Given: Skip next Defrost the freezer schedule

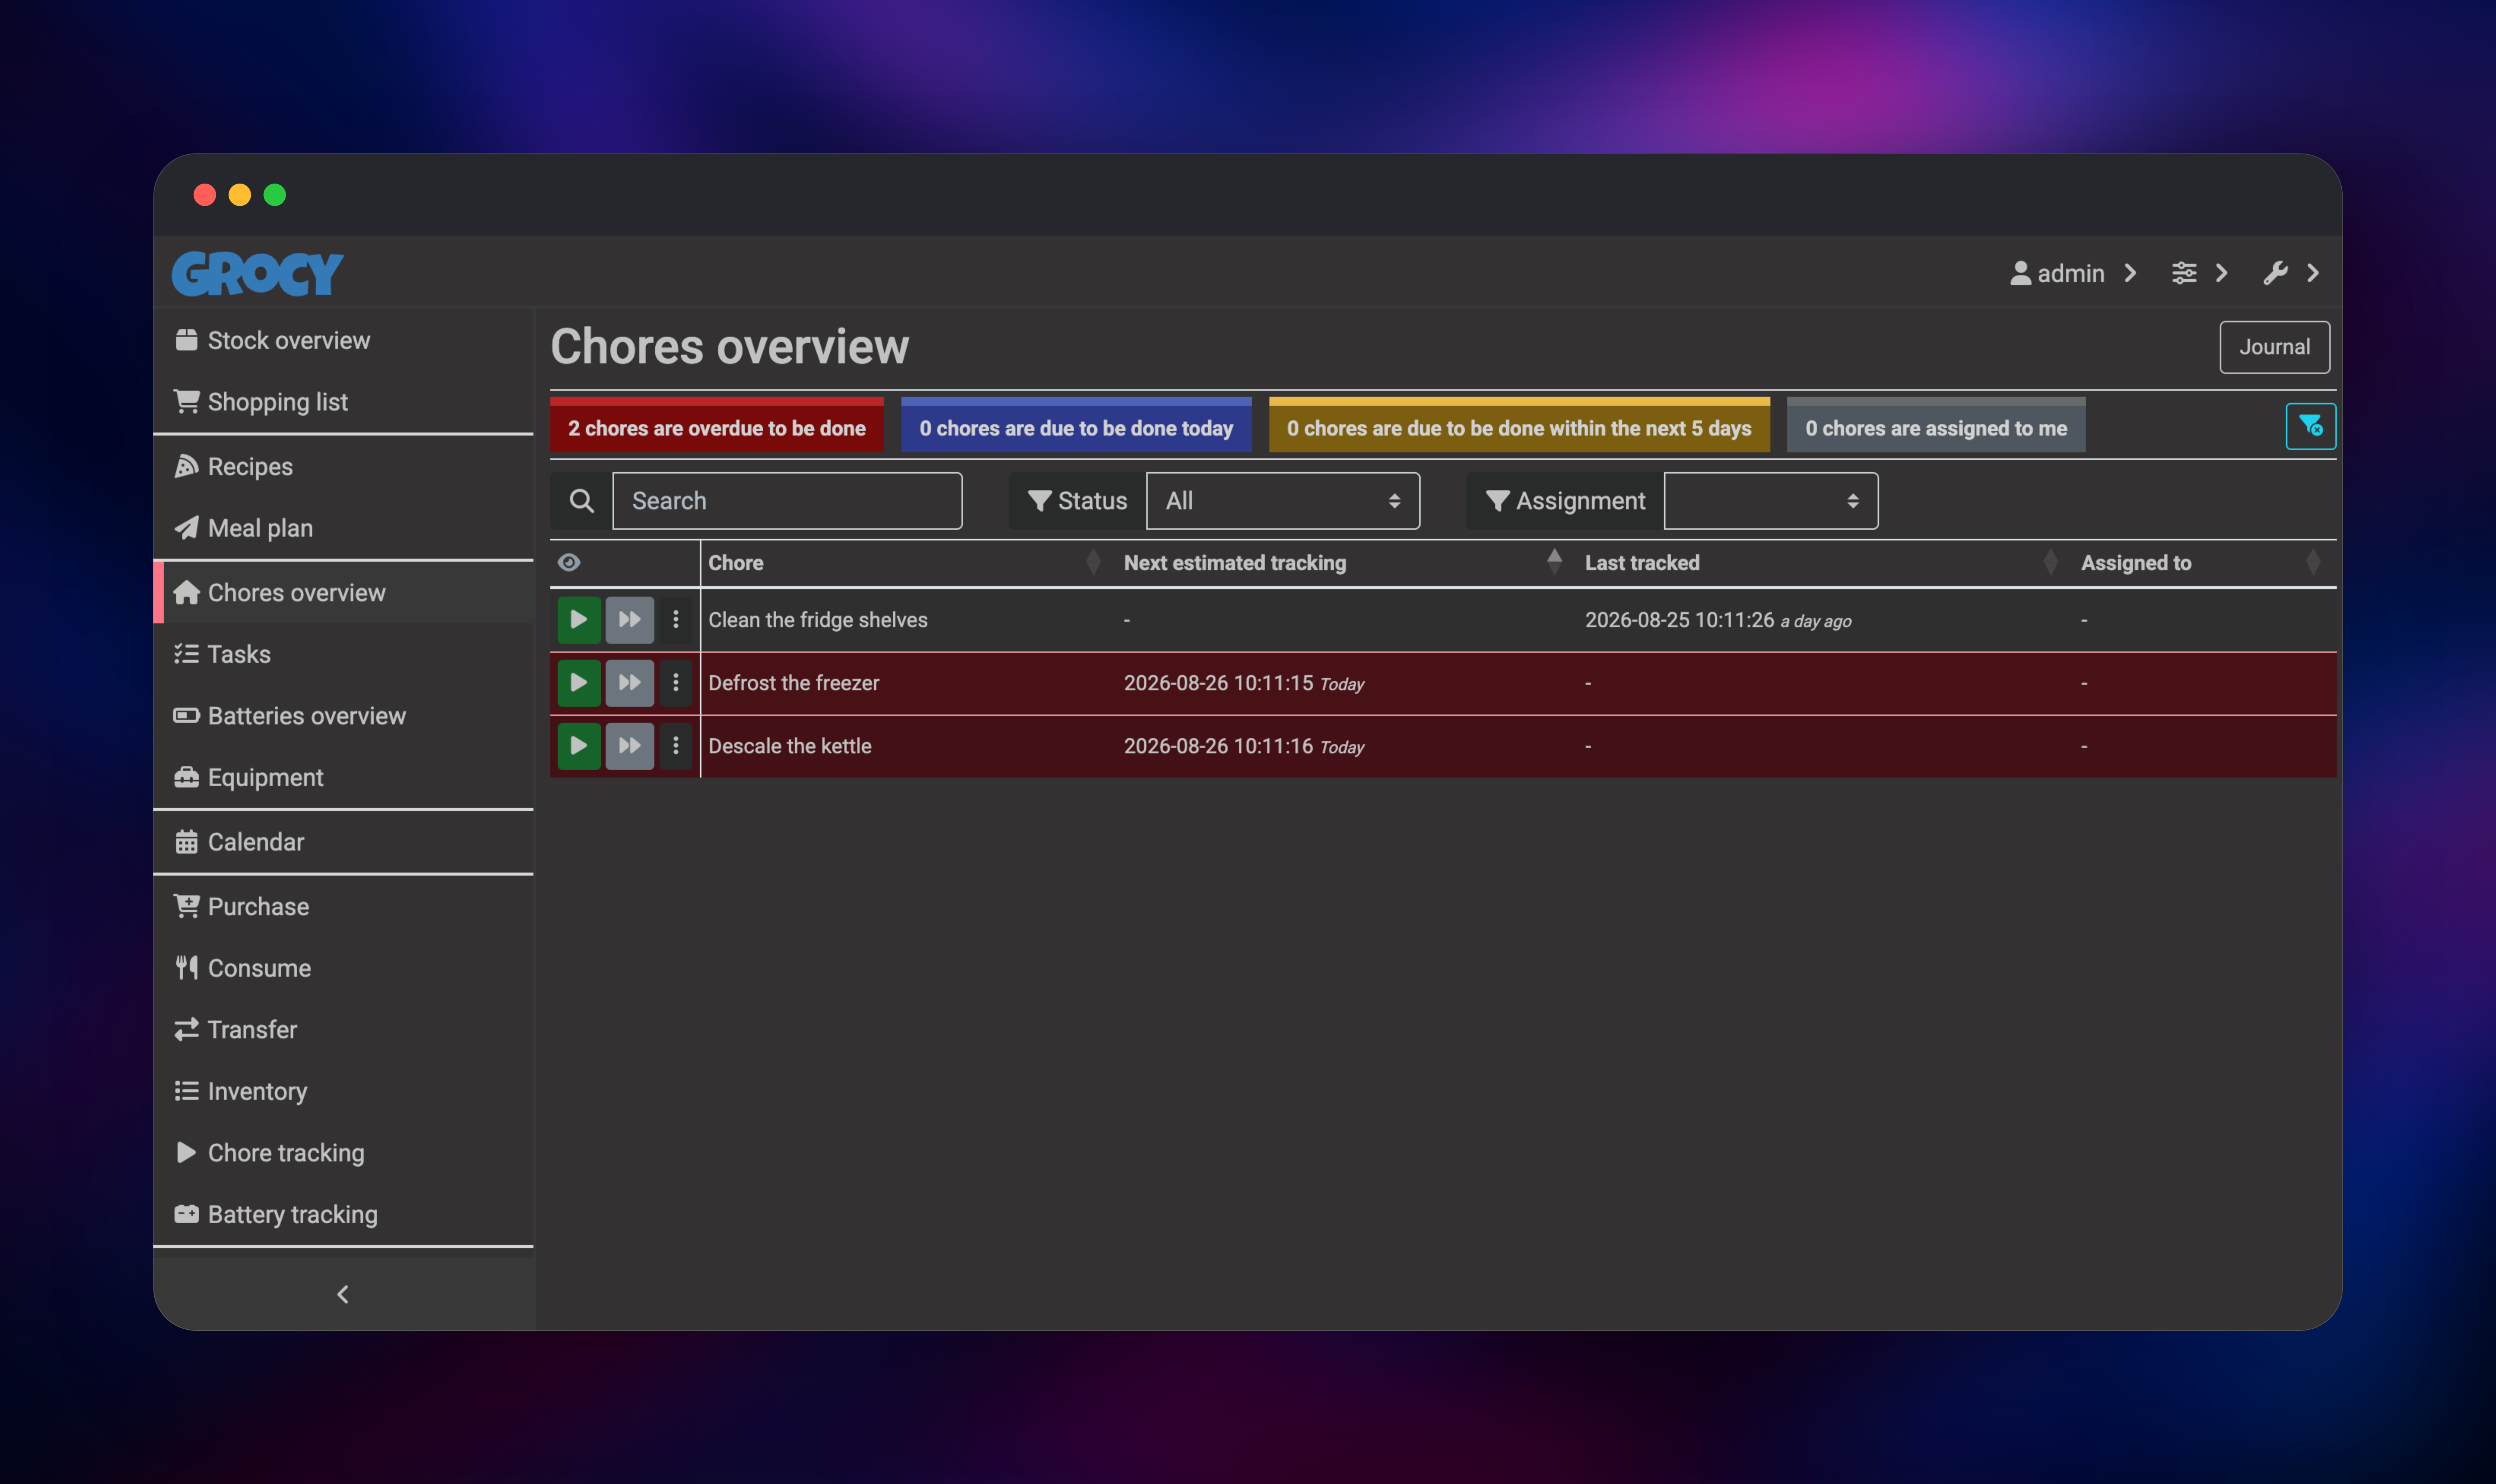Looking at the screenshot, I should [x=629, y=683].
